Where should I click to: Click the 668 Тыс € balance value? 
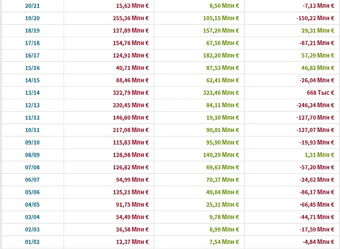point(320,92)
